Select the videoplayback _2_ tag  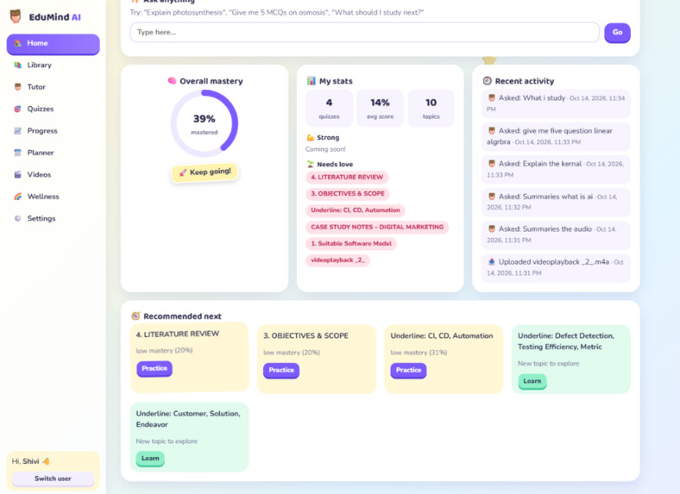coord(337,260)
